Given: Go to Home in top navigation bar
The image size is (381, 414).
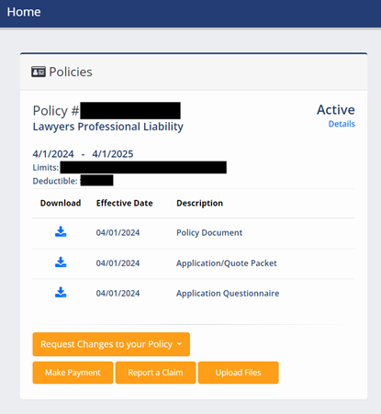Looking at the screenshot, I should (x=24, y=12).
